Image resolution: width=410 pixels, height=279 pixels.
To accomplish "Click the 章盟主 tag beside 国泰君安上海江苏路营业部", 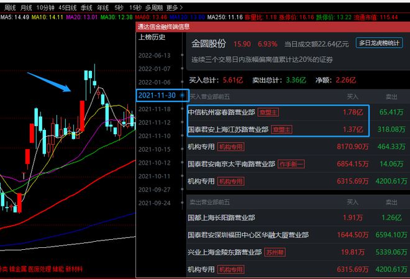I will point(281,130).
